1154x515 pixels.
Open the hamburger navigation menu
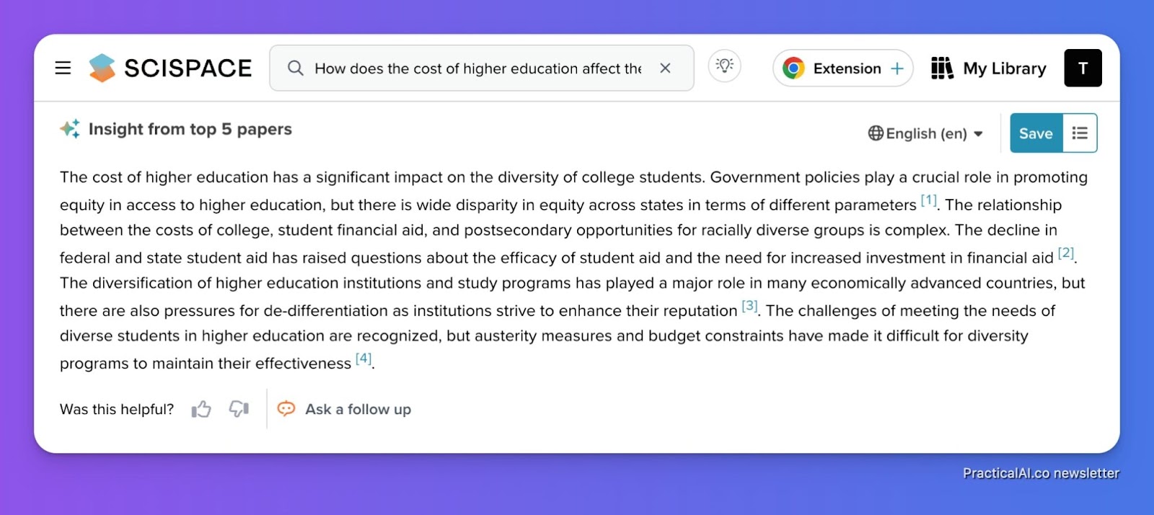click(x=63, y=68)
